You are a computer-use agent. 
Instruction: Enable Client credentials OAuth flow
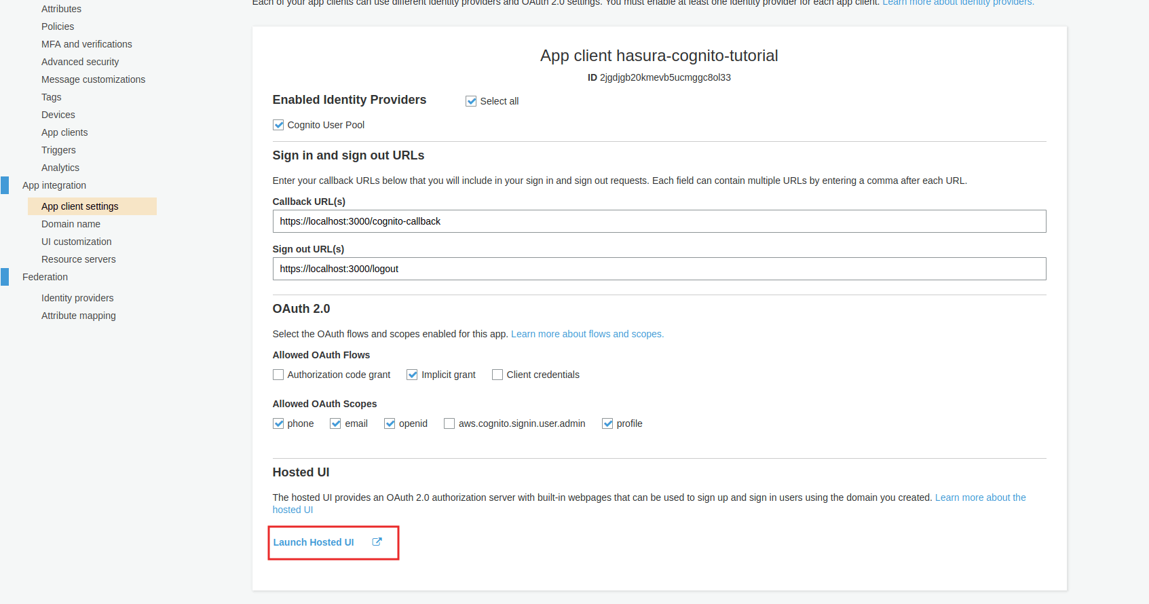pyautogui.click(x=497, y=375)
